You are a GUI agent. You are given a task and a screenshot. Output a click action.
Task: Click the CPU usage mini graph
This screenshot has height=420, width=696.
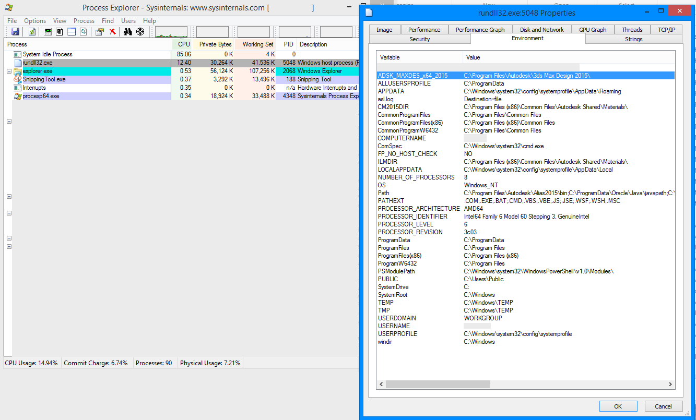pyautogui.click(x=171, y=31)
